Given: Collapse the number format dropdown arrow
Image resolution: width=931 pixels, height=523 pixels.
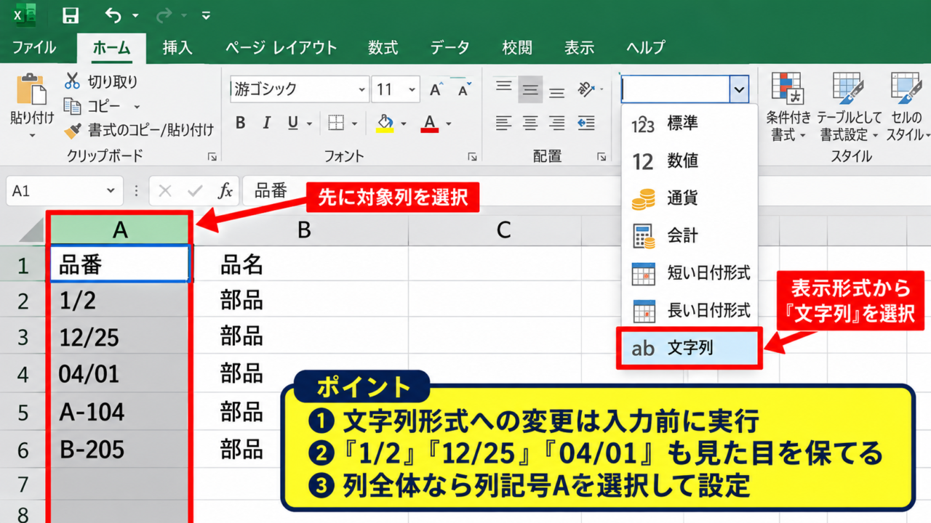Looking at the screenshot, I should click(739, 90).
